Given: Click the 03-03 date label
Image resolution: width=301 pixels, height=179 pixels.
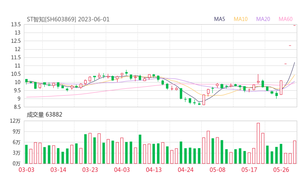Looking at the screenshot, I should click(26, 170).
